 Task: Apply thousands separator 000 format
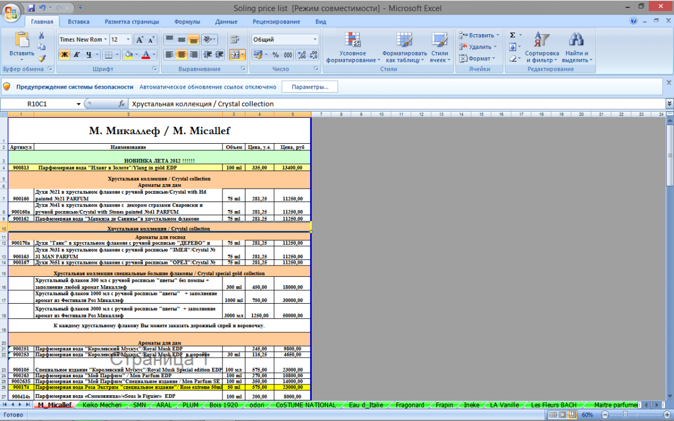coord(288,54)
